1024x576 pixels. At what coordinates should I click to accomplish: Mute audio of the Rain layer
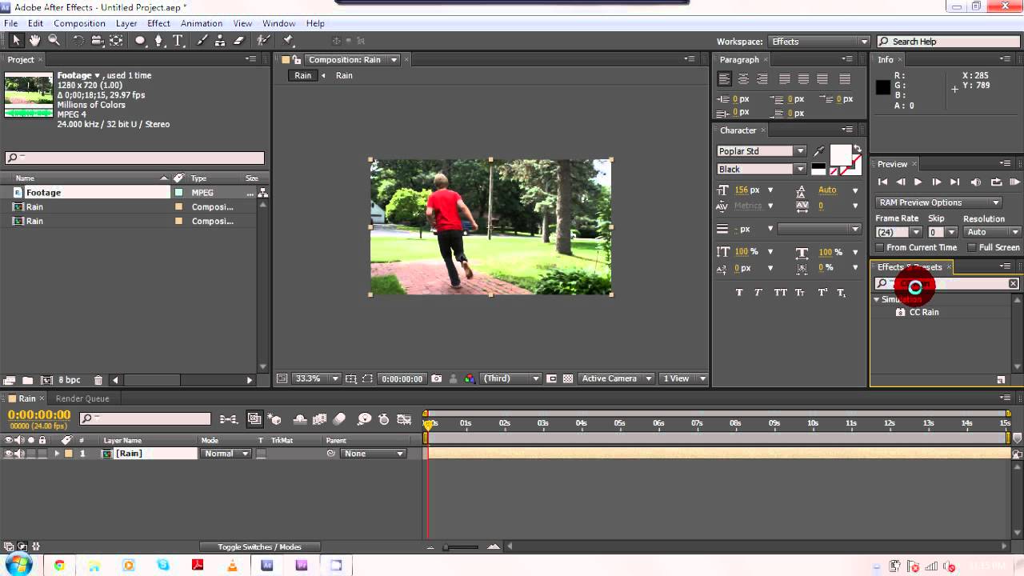(x=19, y=454)
